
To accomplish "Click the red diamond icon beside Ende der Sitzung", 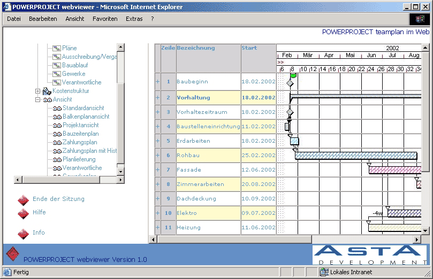I will point(23,200).
